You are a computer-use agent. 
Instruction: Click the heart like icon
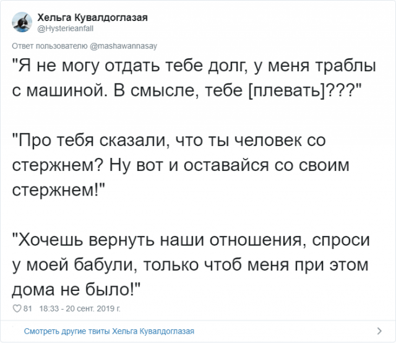click(x=17, y=308)
